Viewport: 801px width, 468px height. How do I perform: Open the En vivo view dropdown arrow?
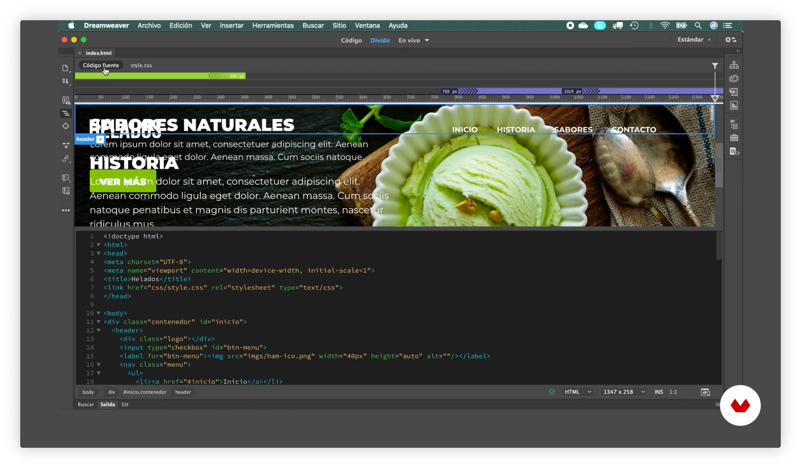[427, 40]
